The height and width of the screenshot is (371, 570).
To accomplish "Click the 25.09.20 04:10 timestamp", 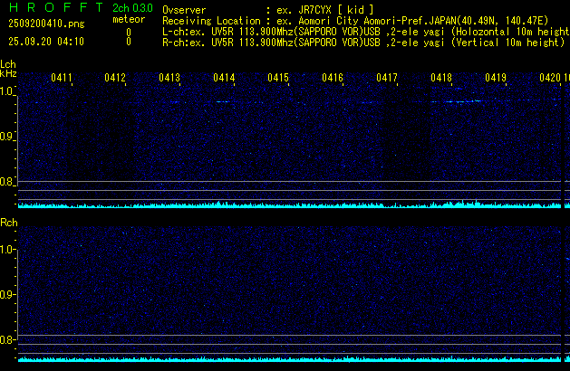I will coord(45,42).
